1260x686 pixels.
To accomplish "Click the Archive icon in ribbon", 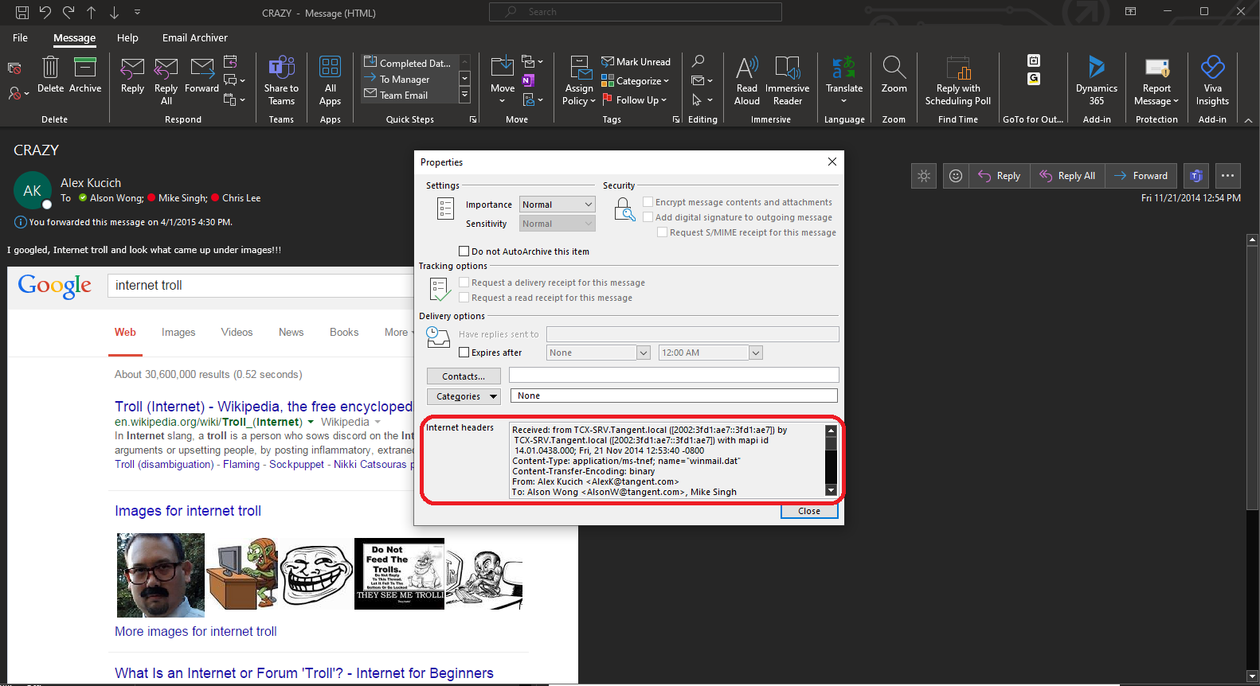I will tap(85, 68).
